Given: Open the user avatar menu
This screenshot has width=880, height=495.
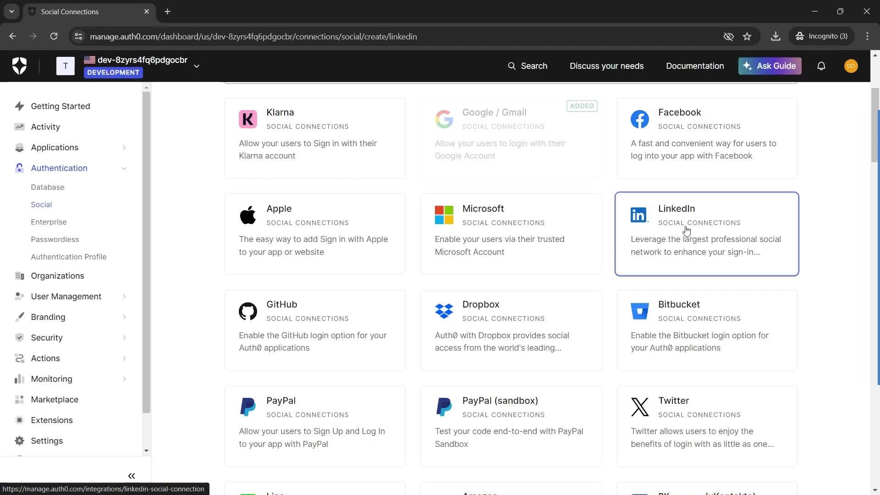Looking at the screenshot, I should 851,66.
